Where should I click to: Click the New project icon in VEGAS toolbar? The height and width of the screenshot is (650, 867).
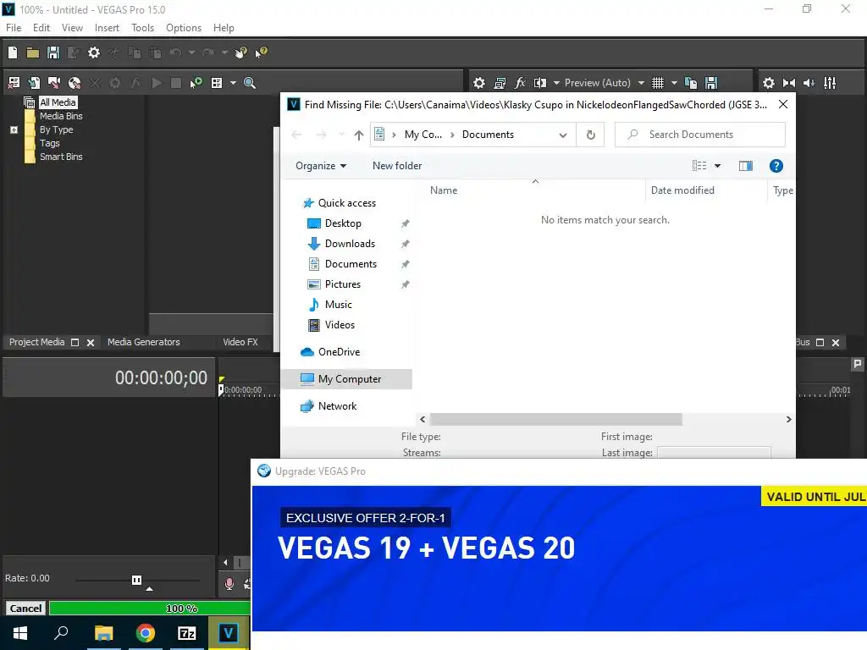(13, 52)
